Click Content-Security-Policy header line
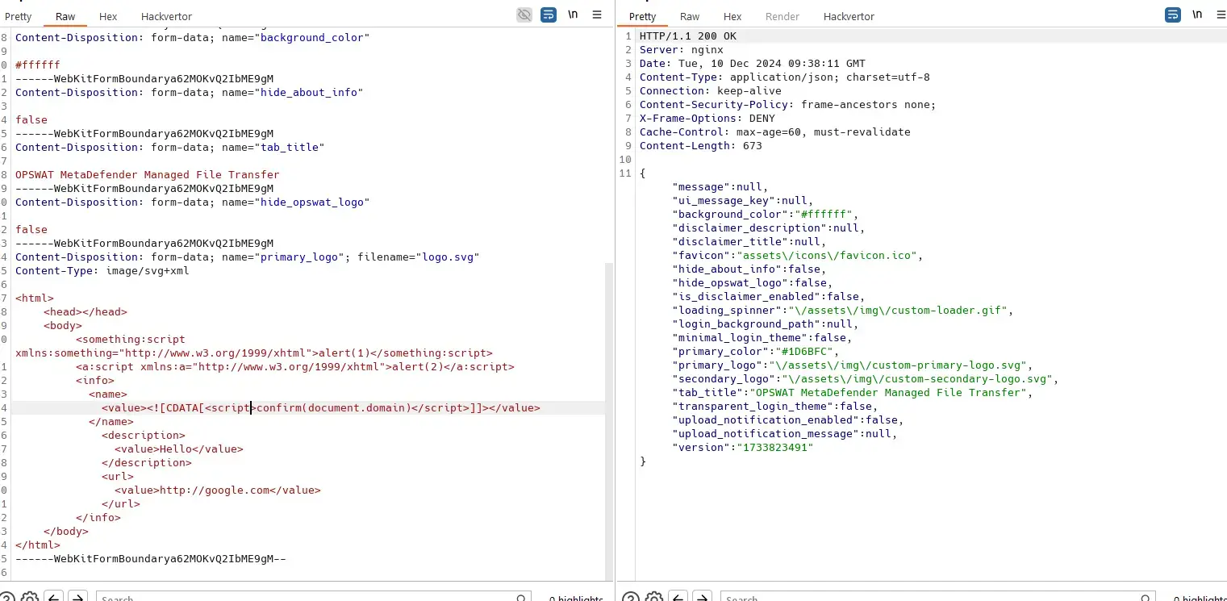Image resolution: width=1227 pixels, height=601 pixels. 788,105
